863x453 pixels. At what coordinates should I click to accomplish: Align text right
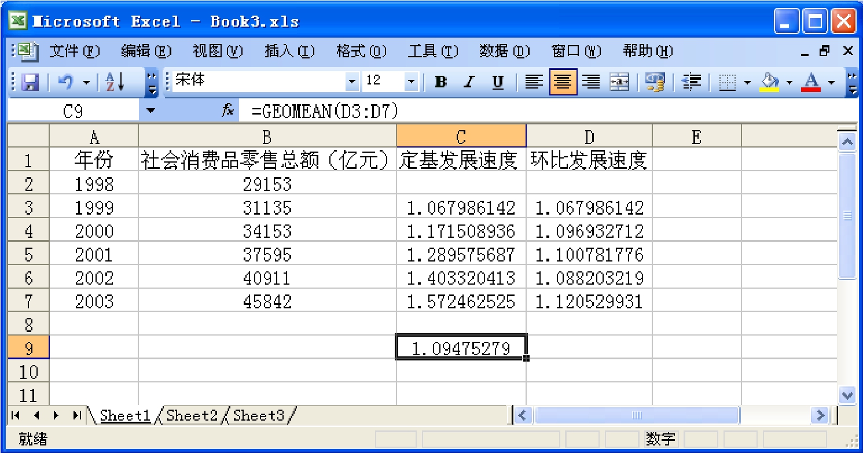coord(591,82)
